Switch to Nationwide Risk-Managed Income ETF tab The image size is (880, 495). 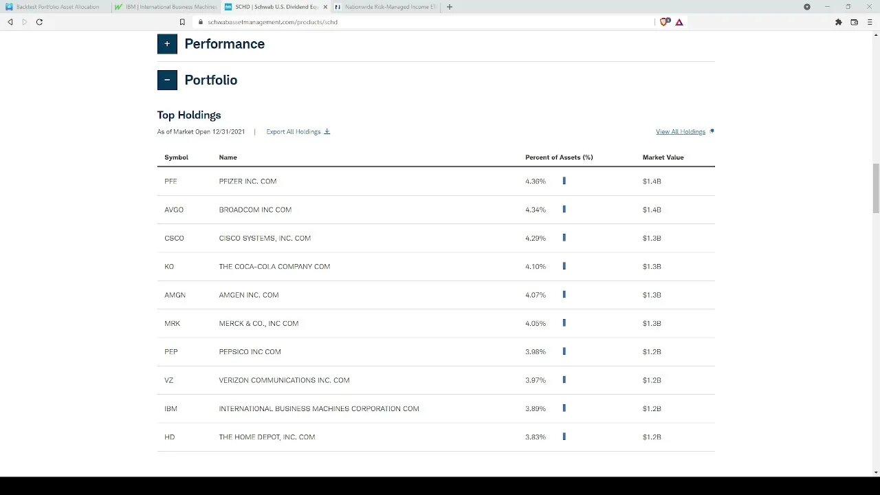click(x=385, y=7)
